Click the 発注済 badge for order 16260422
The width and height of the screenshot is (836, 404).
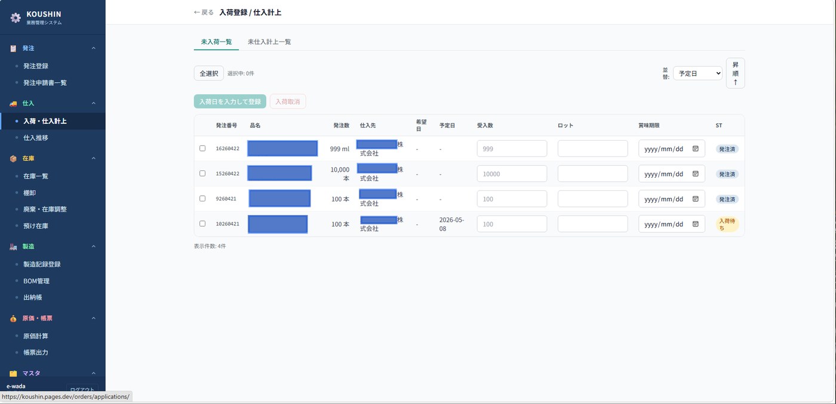click(727, 148)
